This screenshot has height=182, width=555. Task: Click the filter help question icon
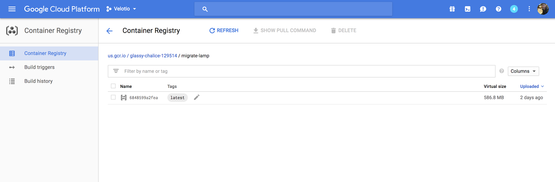(502, 71)
